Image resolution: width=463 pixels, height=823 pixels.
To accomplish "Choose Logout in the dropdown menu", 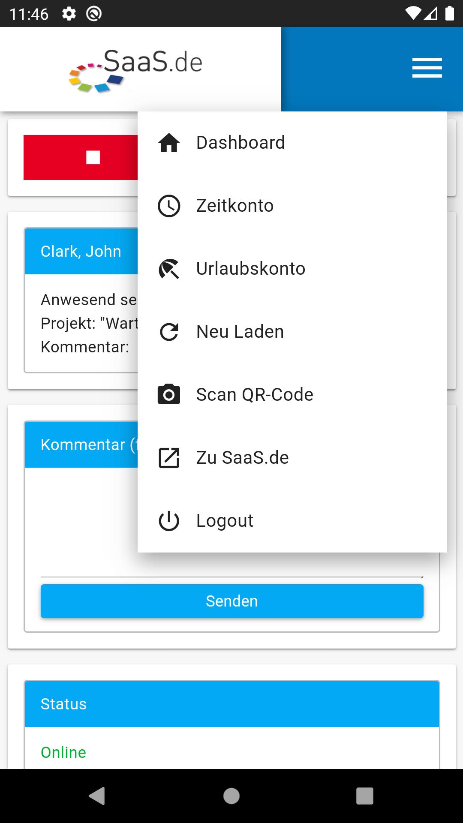I will point(292,521).
